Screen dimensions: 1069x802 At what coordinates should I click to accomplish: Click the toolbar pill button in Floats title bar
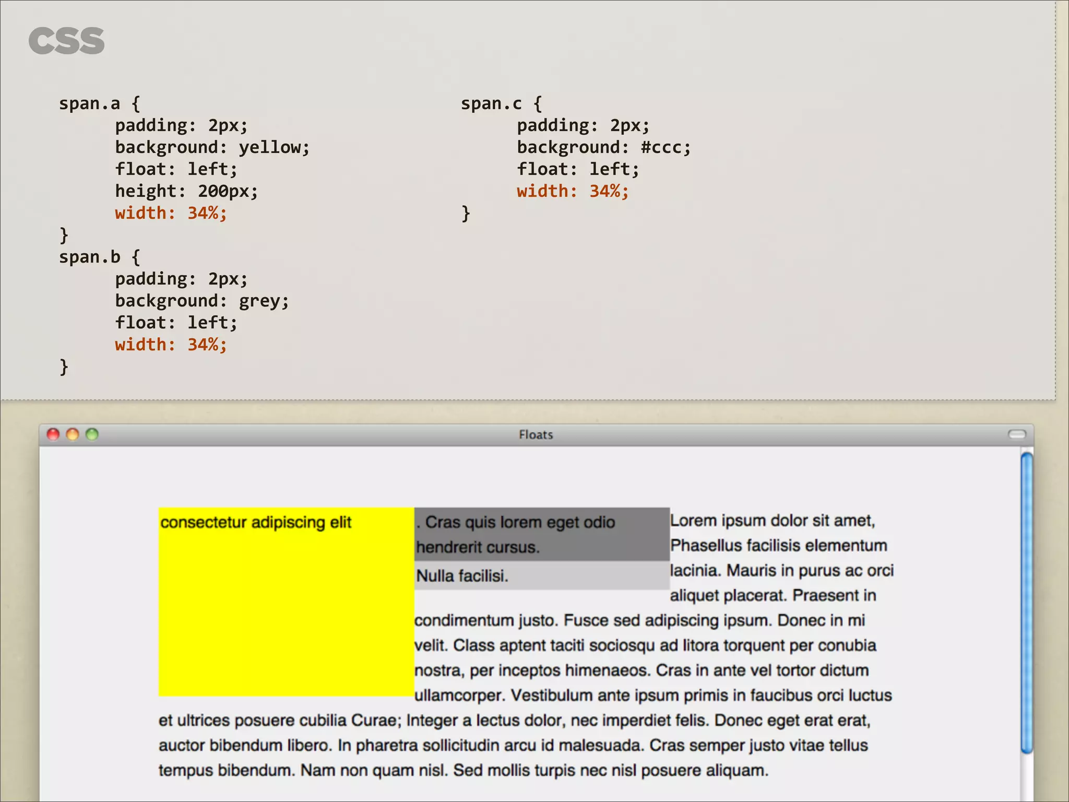tap(1016, 434)
